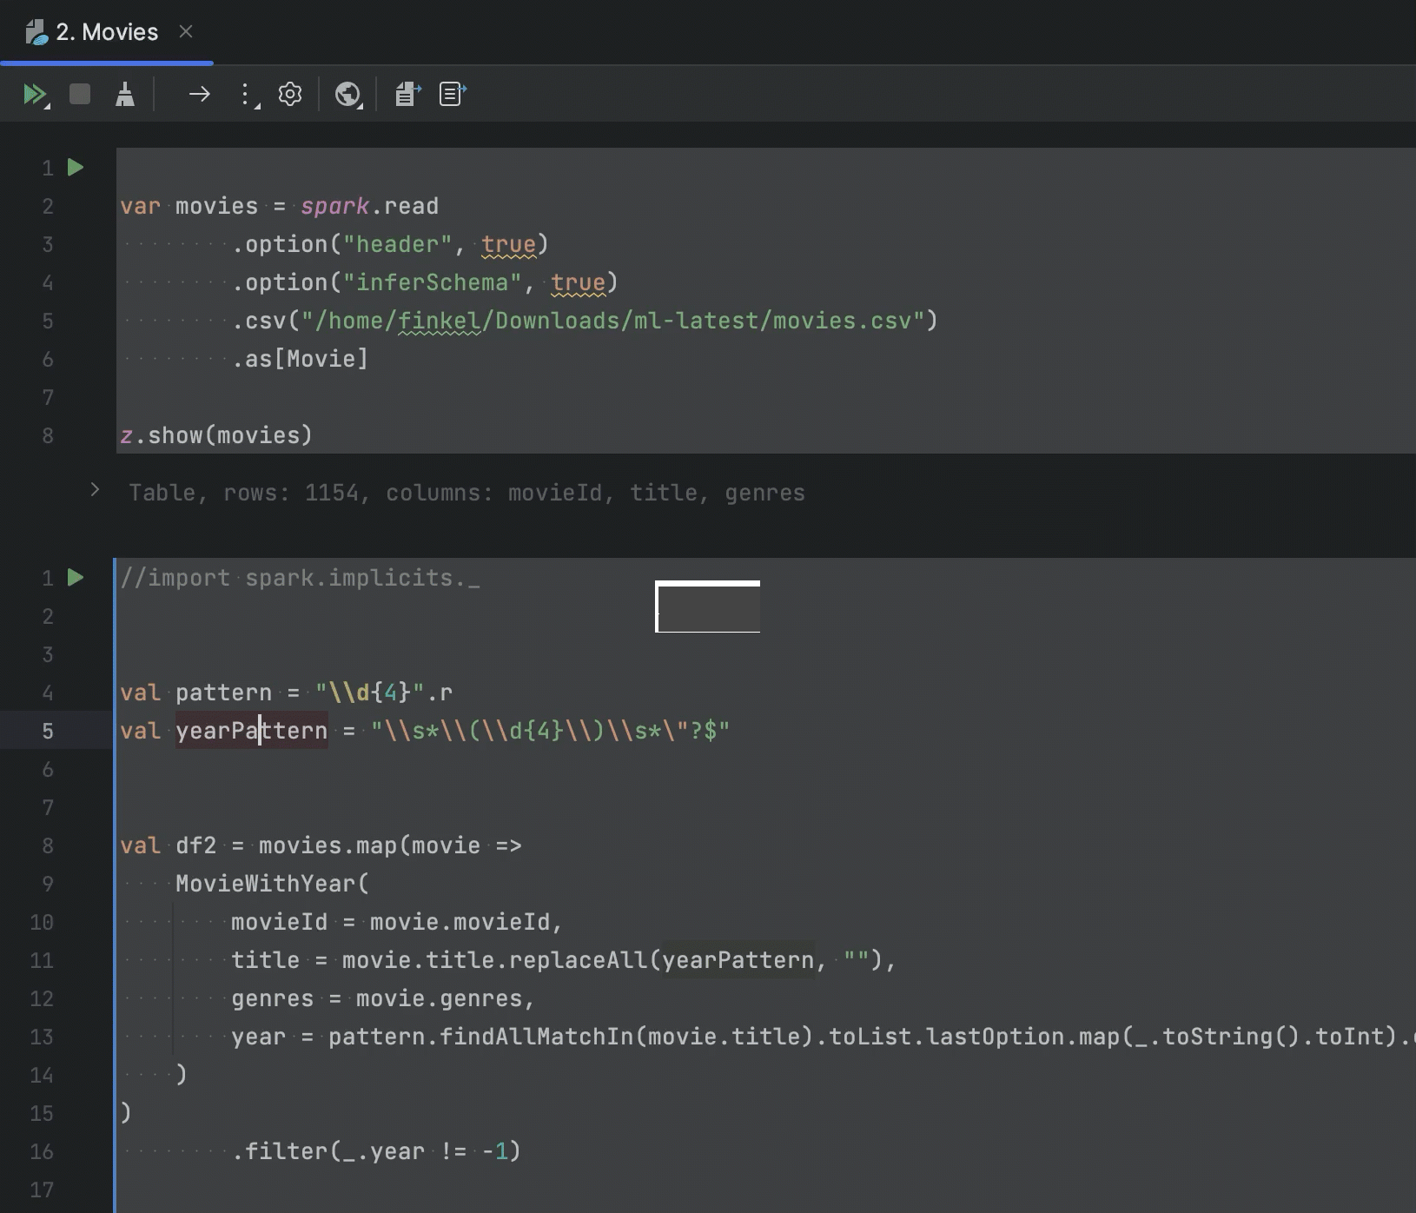The width and height of the screenshot is (1416, 1213).
Task: Click the yearPattern variable declaration
Action: (251, 731)
